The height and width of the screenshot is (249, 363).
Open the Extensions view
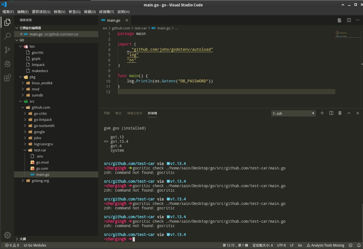pos(7,78)
